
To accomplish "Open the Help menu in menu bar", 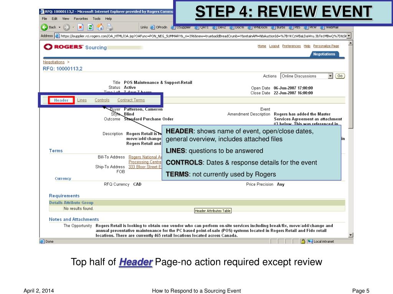I will 109,18.
